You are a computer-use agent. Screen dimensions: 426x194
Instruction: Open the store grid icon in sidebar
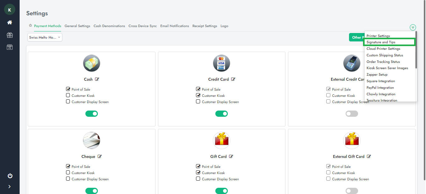[10, 47]
